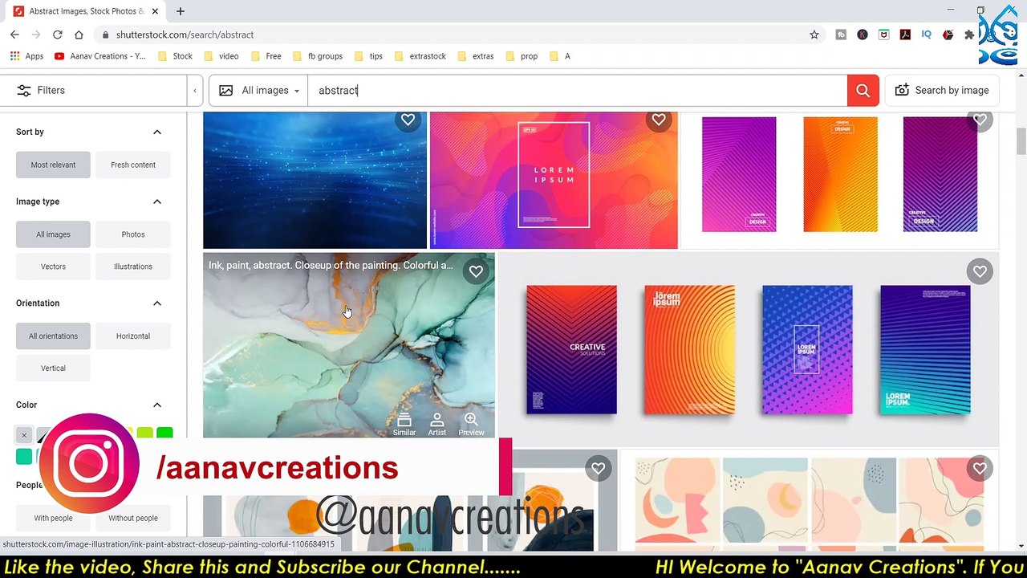Open the extrastock bookmarks folder
Screen dimensions: 1027x578
point(420,56)
